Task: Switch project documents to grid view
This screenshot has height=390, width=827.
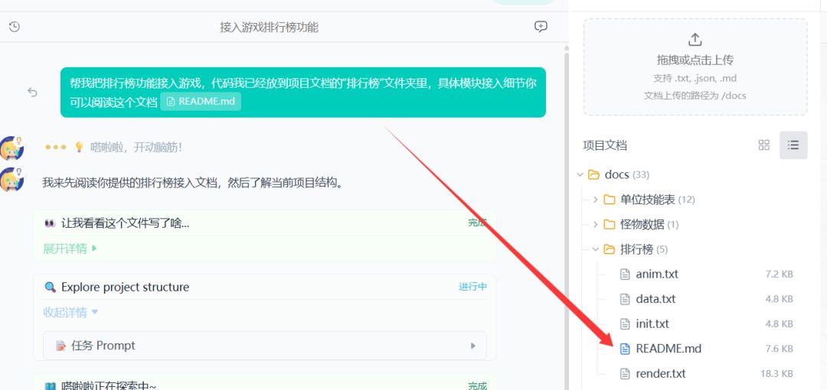Action: point(763,145)
